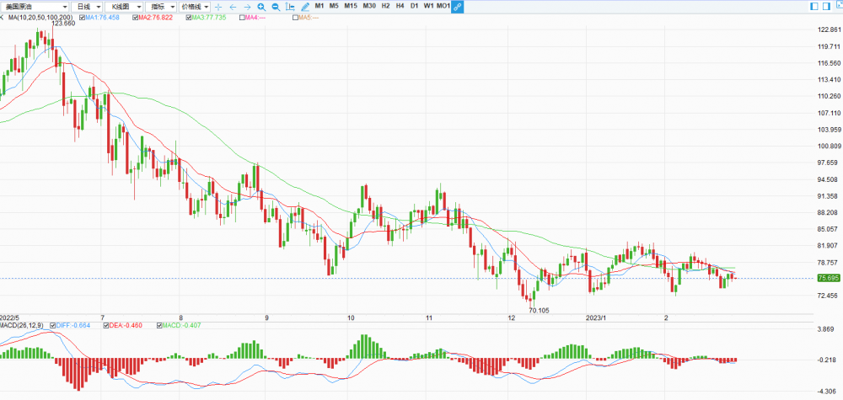Show left side panel layout icon
This screenshot has height=400, width=843.
tap(814, 7)
